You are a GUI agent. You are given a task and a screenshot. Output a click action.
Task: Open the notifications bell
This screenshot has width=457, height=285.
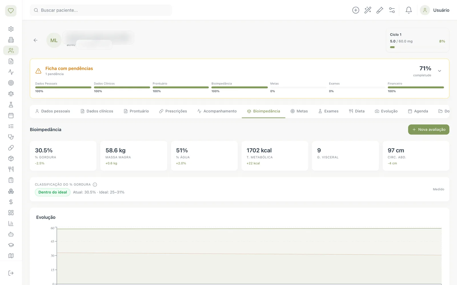click(409, 10)
